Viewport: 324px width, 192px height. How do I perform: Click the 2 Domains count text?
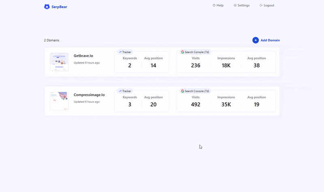point(52,40)
